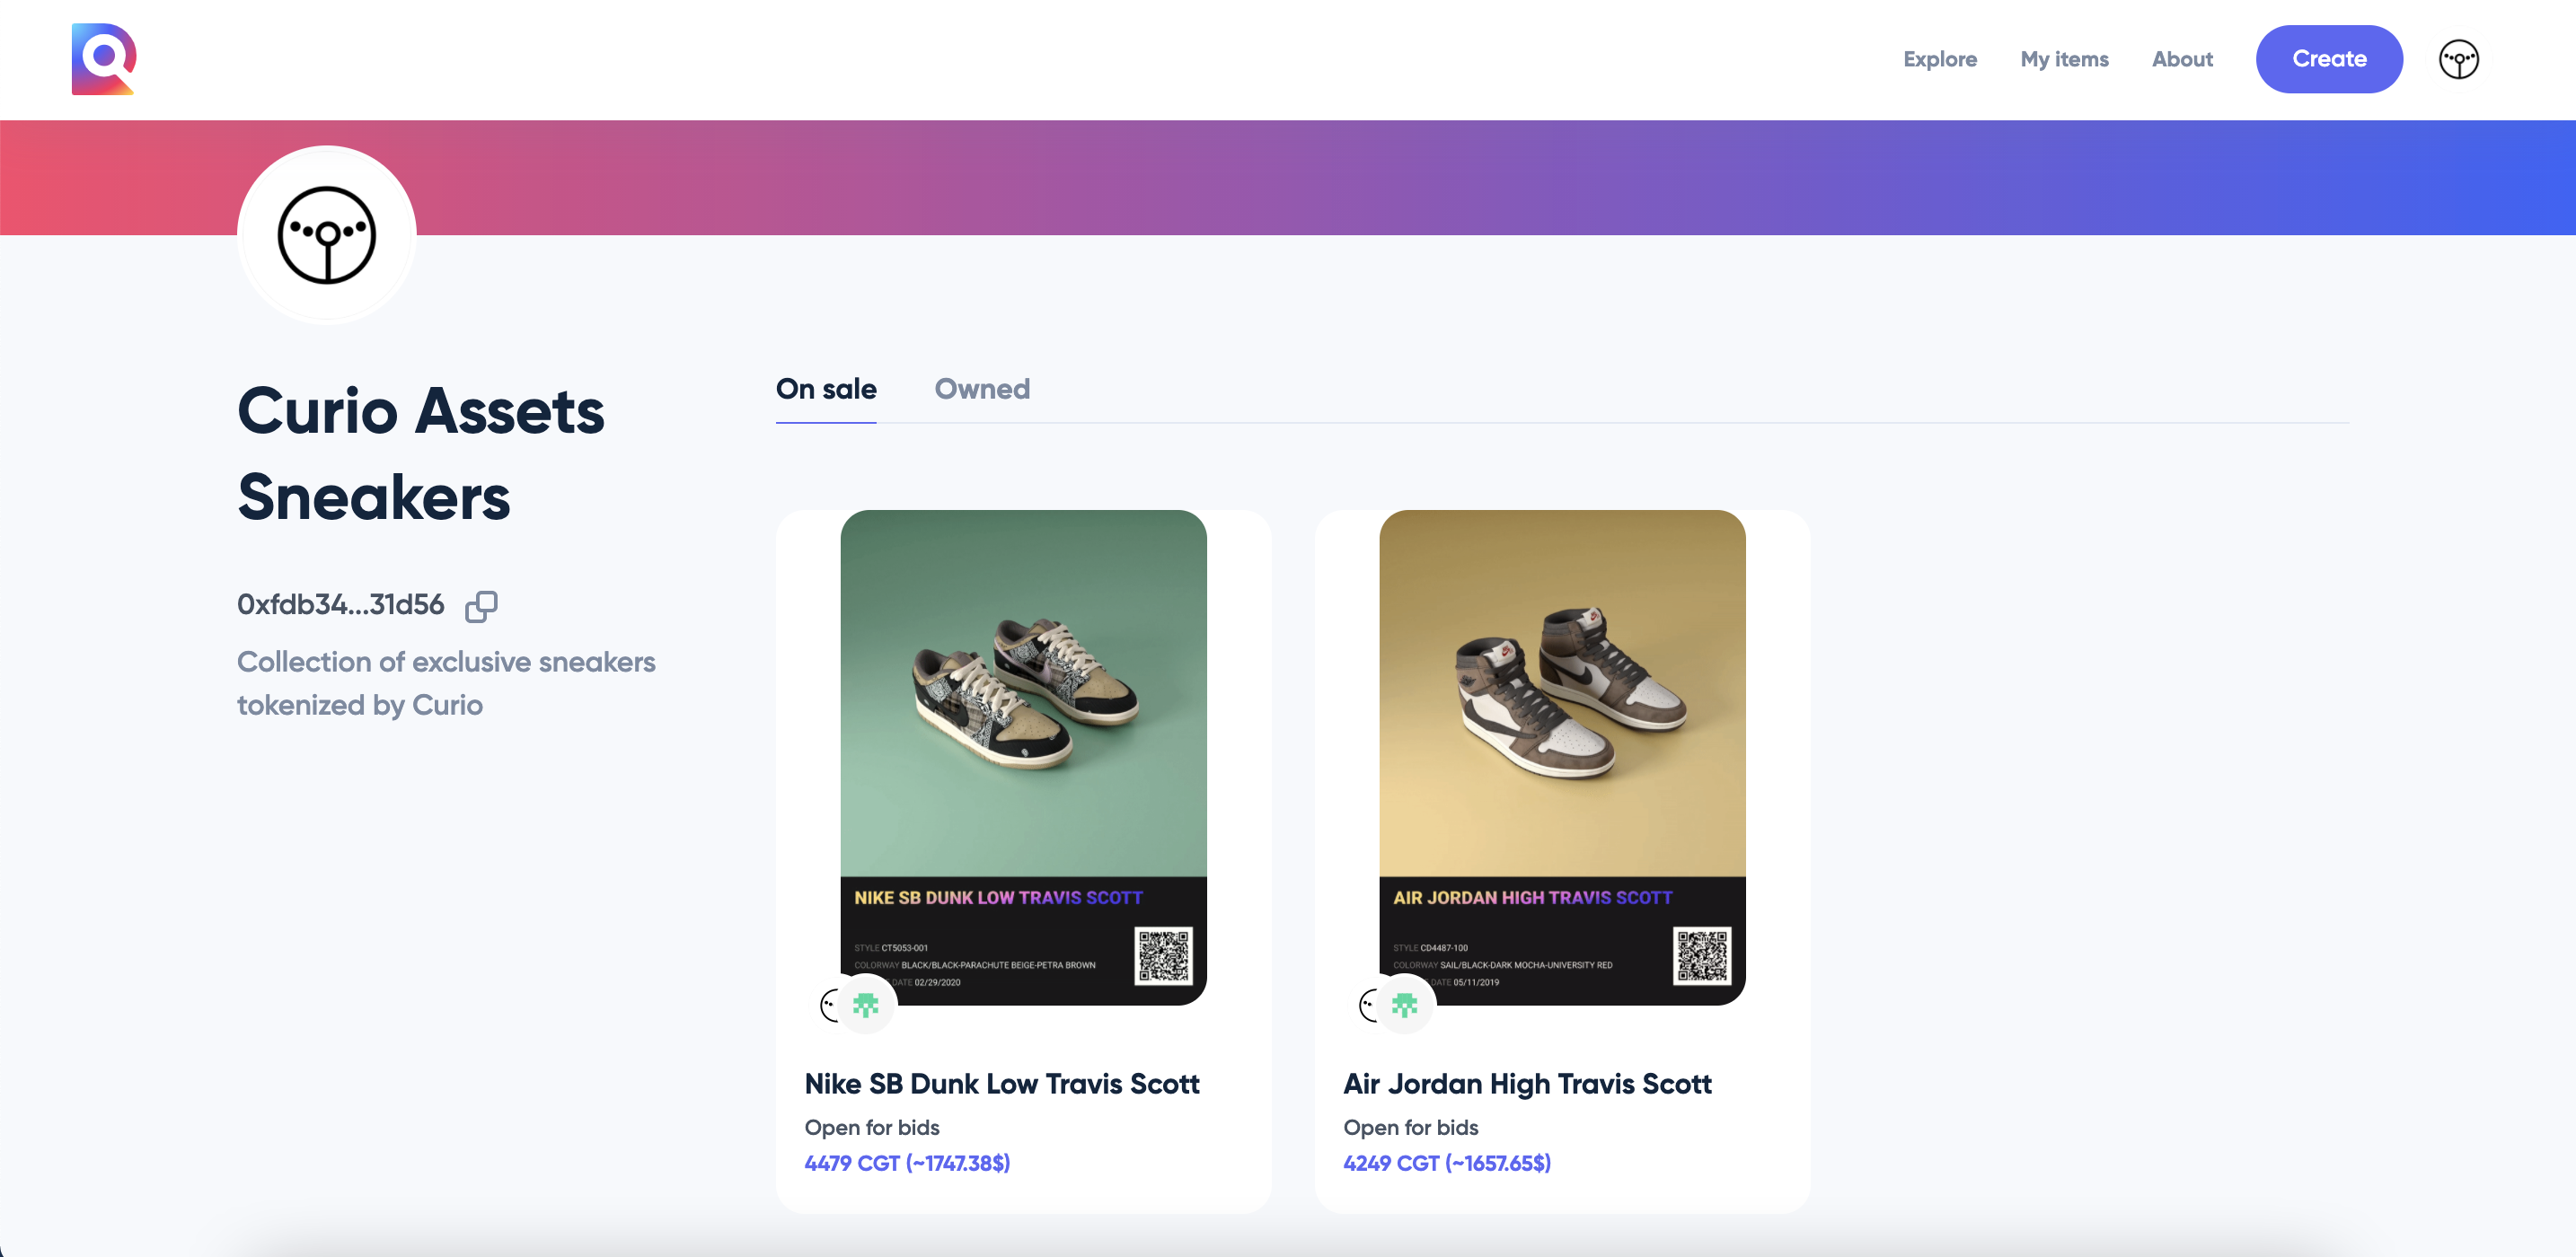The height and width of the screenshot is (1257, 2576).
Task: Click owner avatar icon on Air Jordan card
Action: 1367,1004
